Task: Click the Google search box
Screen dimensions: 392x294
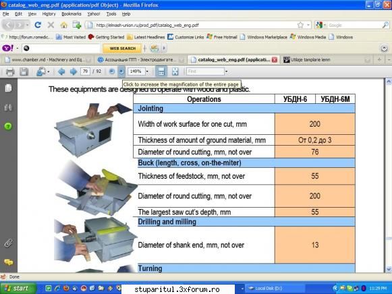Action: pyautogui.click(x=354, y=25)
